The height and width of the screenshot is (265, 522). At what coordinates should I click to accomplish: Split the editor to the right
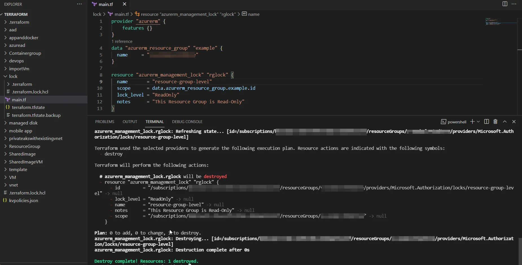(505, 4)
